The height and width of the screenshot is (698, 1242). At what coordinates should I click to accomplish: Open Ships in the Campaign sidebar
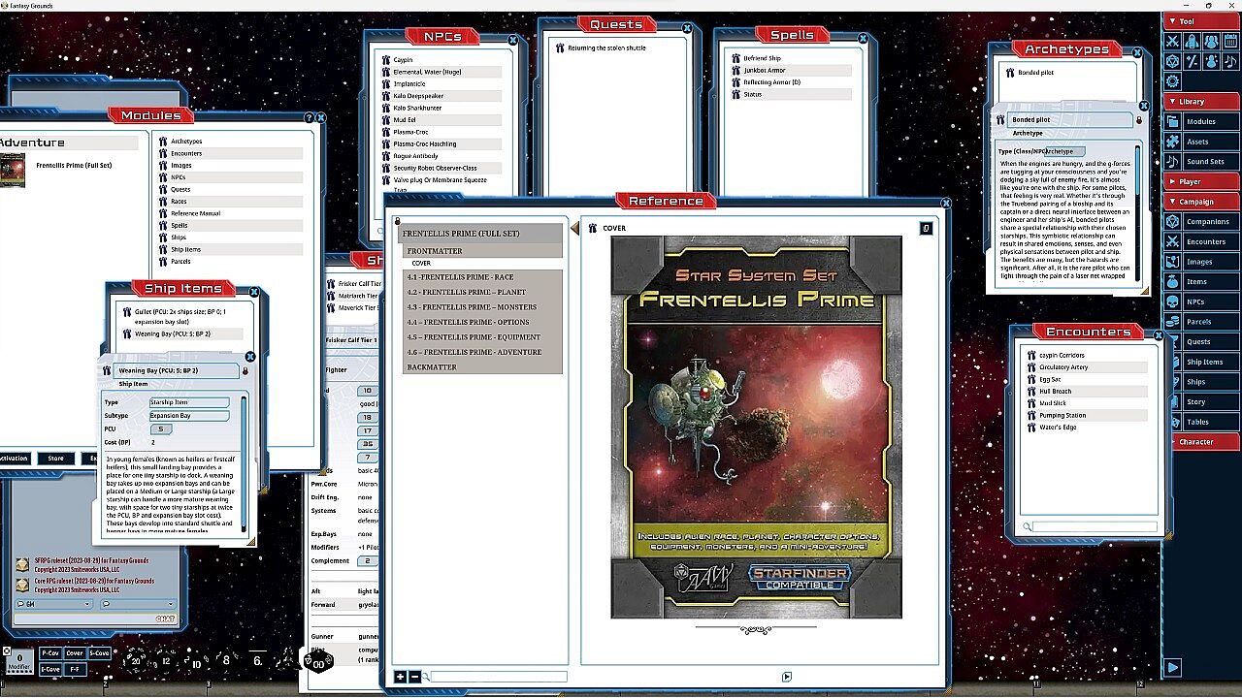pos(1201,382)
